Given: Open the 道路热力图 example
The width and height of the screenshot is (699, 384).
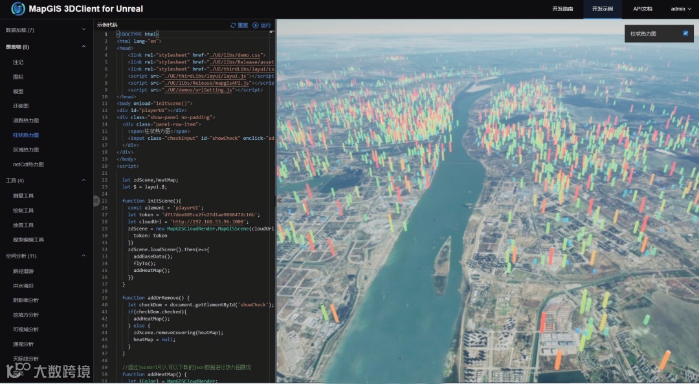Looking at the screenshot, I should pyautogui.click(x=26, y=120).
